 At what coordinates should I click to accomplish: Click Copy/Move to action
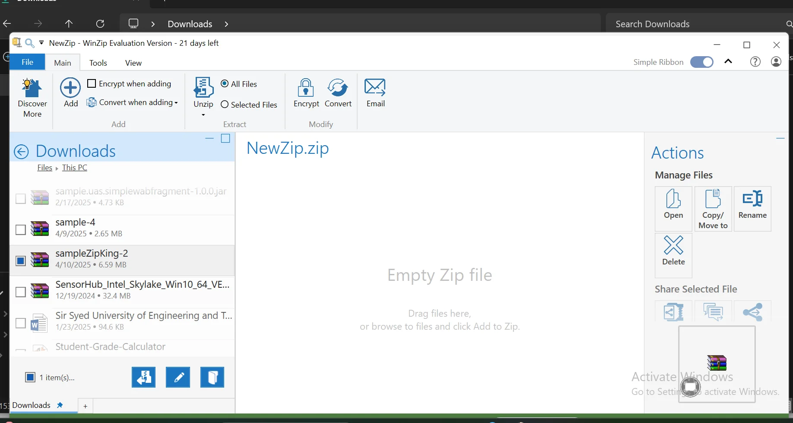[x=713, y=209]
